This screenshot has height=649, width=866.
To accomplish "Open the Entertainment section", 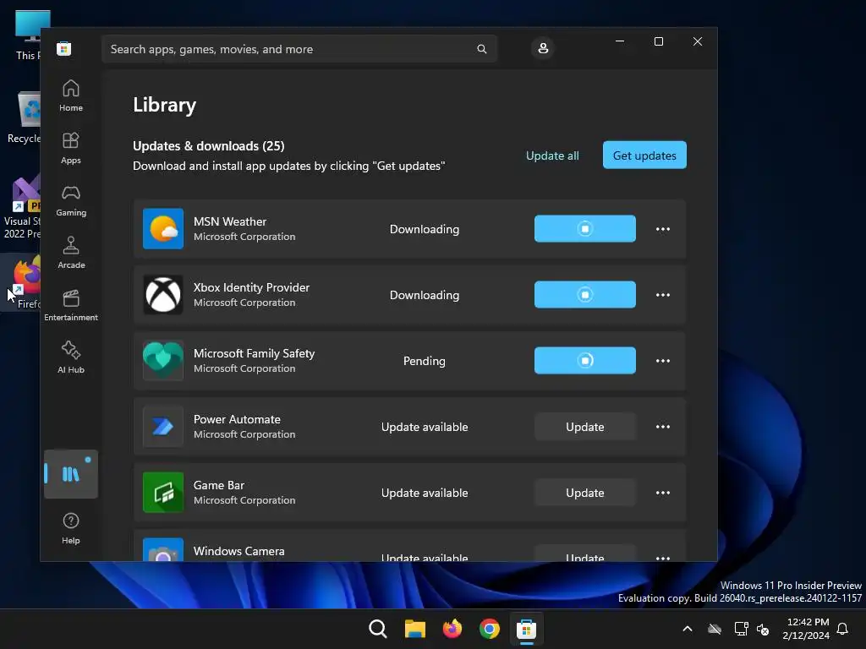I will click(71, 305).
